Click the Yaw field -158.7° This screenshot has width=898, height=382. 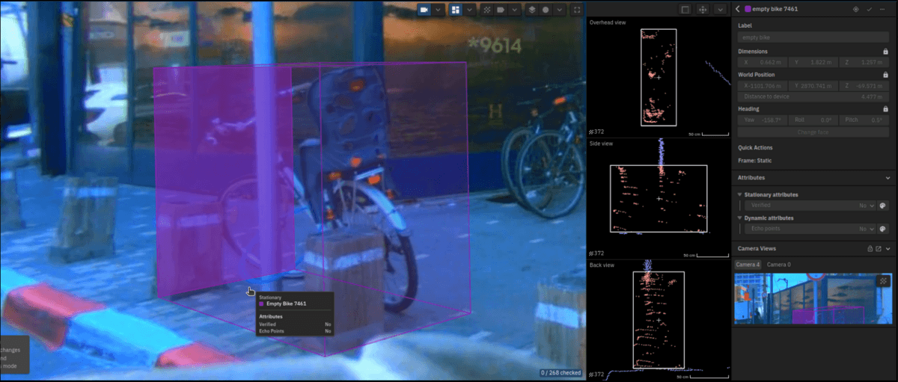tap(761, 120)
